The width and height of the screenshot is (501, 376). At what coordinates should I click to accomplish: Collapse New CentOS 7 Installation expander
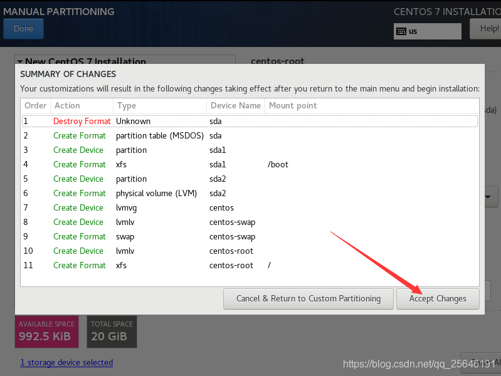(x=20, y=61)
